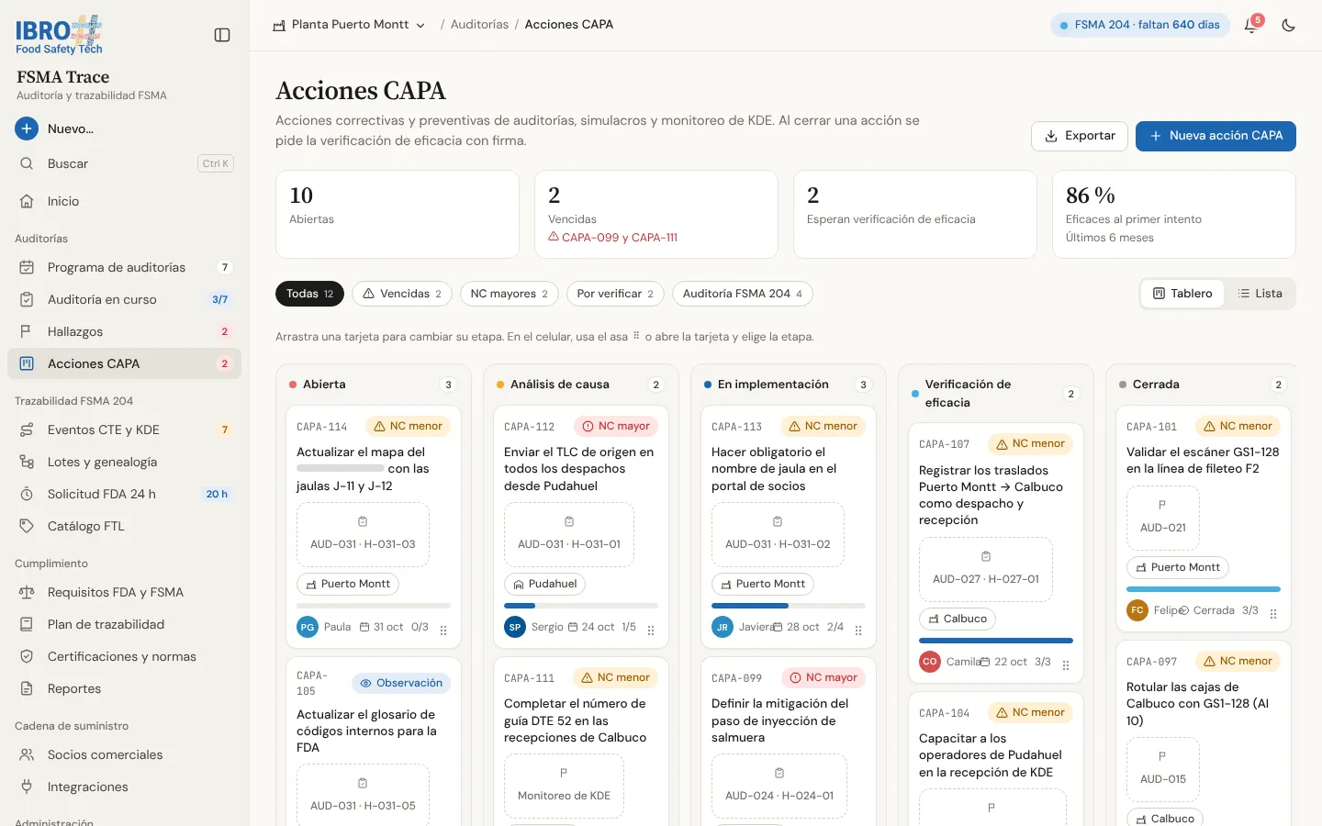Click the Integraciones plug icon
This screenshot has width=1322, height=826.
coord(27,787)
